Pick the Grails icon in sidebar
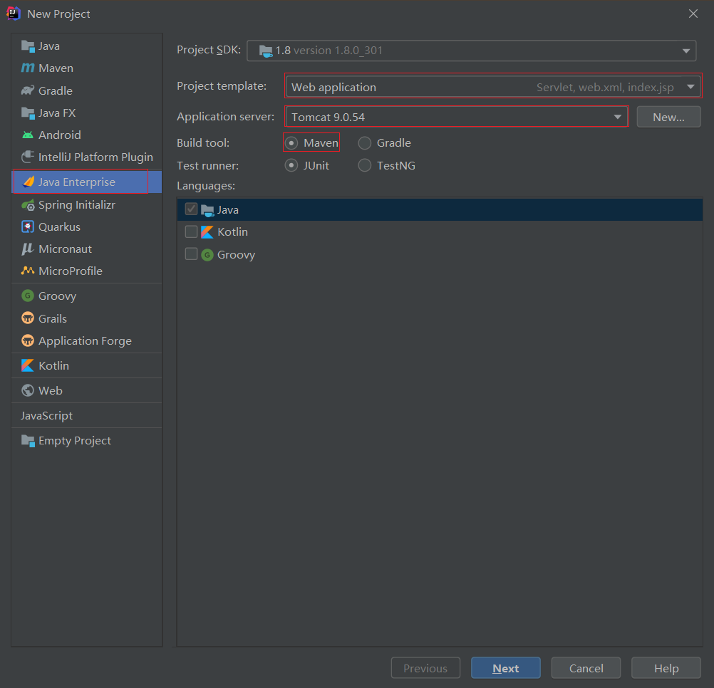 (28, 318)
